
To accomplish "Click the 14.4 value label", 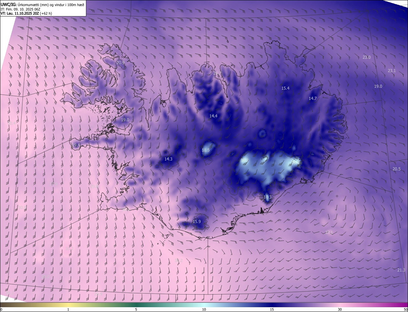I will (x=213, y=116).
